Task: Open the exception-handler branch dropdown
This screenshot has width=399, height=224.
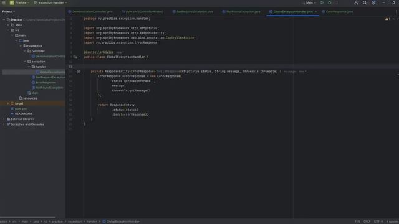Action: [x=50, y=2]
